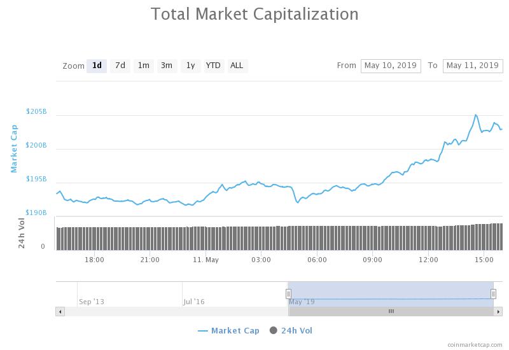This screenshot has height=350, width=509.
Task: Show ALL time range
Action: [237, 66]
